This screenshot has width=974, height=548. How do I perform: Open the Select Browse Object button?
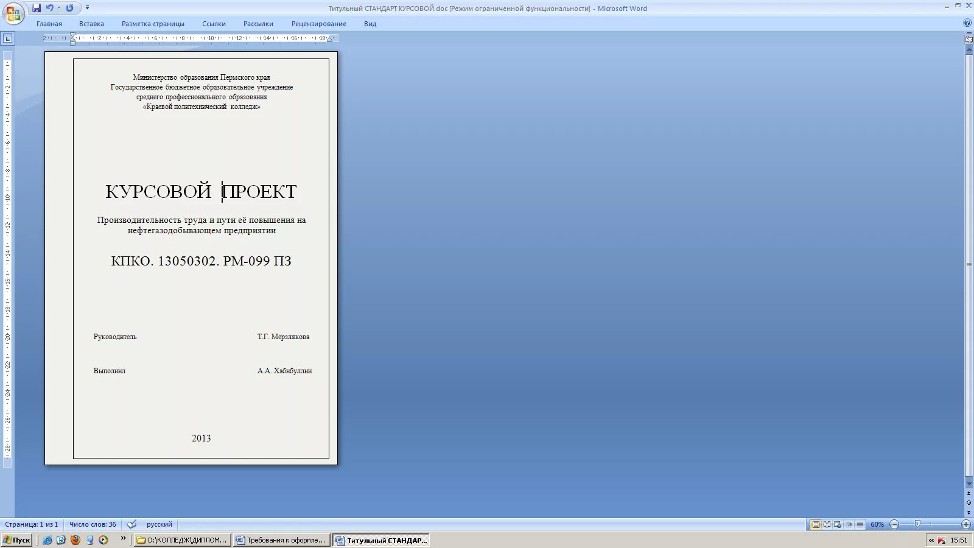point(969,503)
